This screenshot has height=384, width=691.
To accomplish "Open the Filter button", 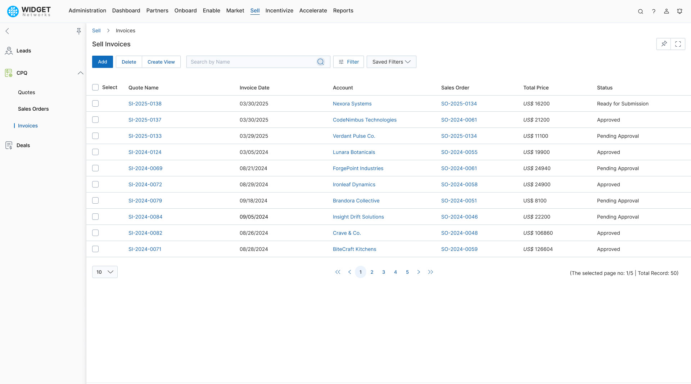I will [348, 62].
